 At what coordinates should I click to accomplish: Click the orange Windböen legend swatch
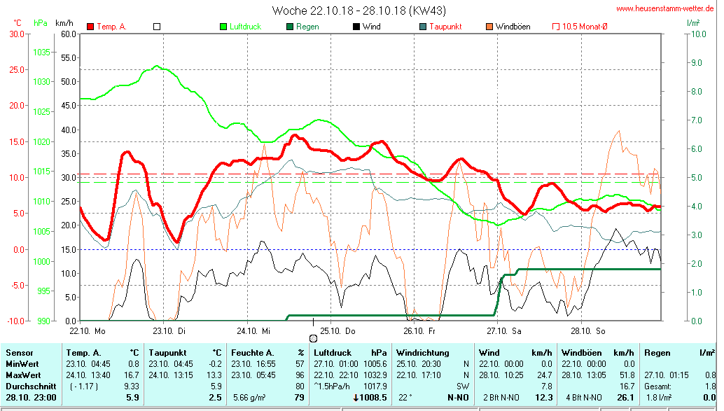489,27
